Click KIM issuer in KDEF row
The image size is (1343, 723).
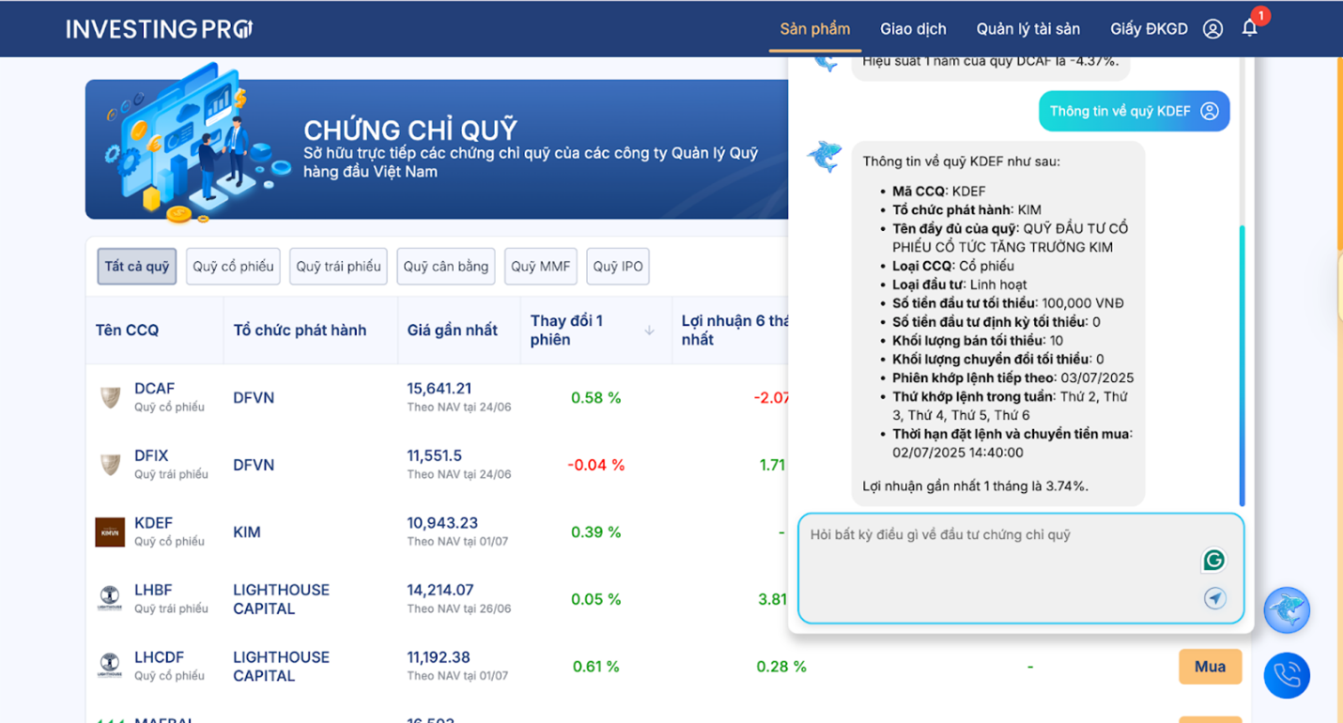point(247,532)
